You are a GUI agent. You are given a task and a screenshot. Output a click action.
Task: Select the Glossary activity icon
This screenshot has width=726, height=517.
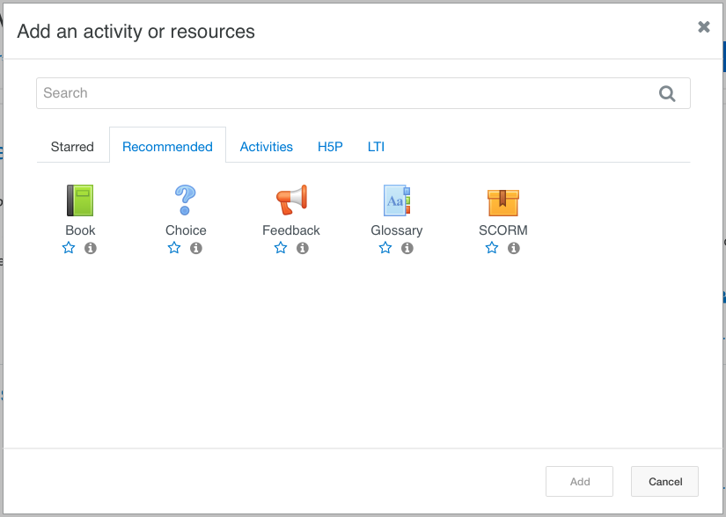point(397,200)
